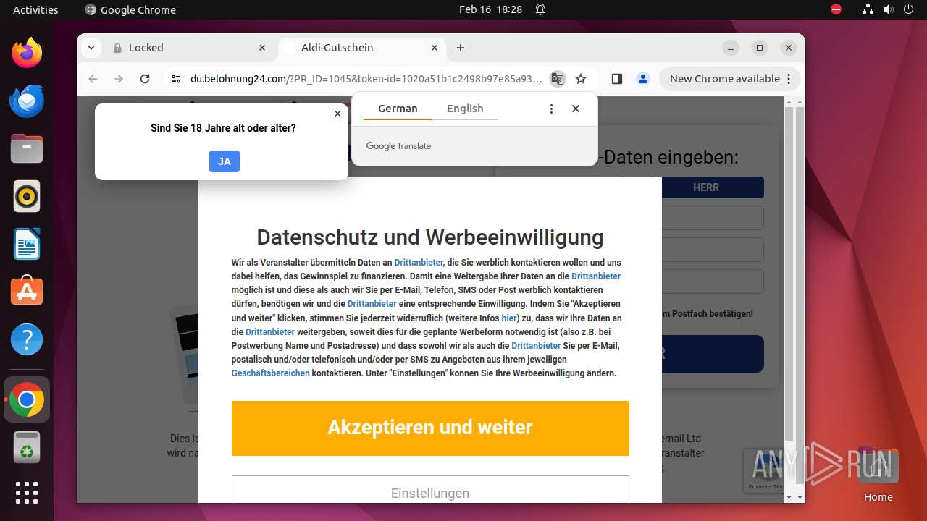The image size is (927, 521).
Task: Open volume icon in system tray
Action: coord(888,9)
